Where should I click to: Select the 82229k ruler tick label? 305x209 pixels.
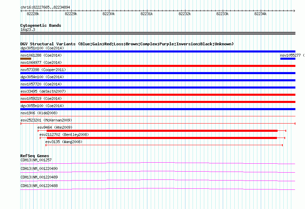71,14
